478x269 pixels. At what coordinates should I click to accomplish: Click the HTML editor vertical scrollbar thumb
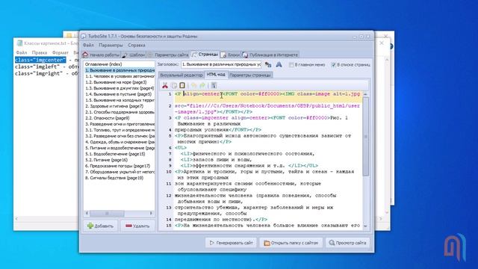365,137
